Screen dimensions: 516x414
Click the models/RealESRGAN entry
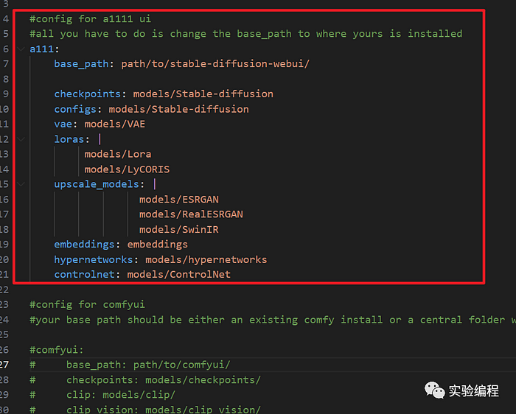191,214
